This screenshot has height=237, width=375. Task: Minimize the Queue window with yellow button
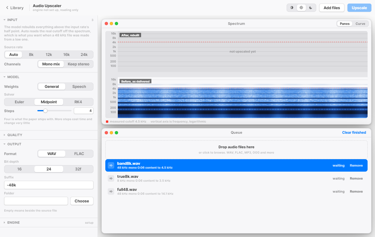[x=112, y=133]
